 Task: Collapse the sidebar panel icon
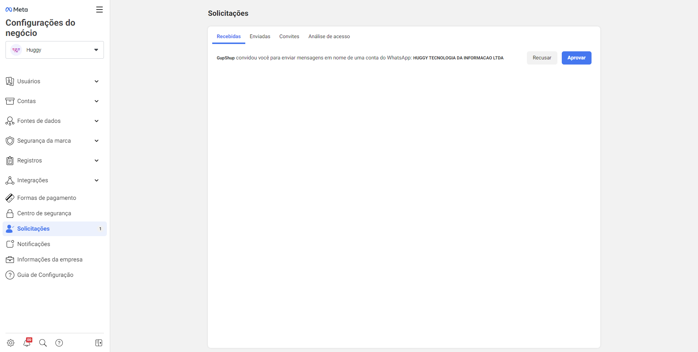pyautogui.click(x=99, y=343)
